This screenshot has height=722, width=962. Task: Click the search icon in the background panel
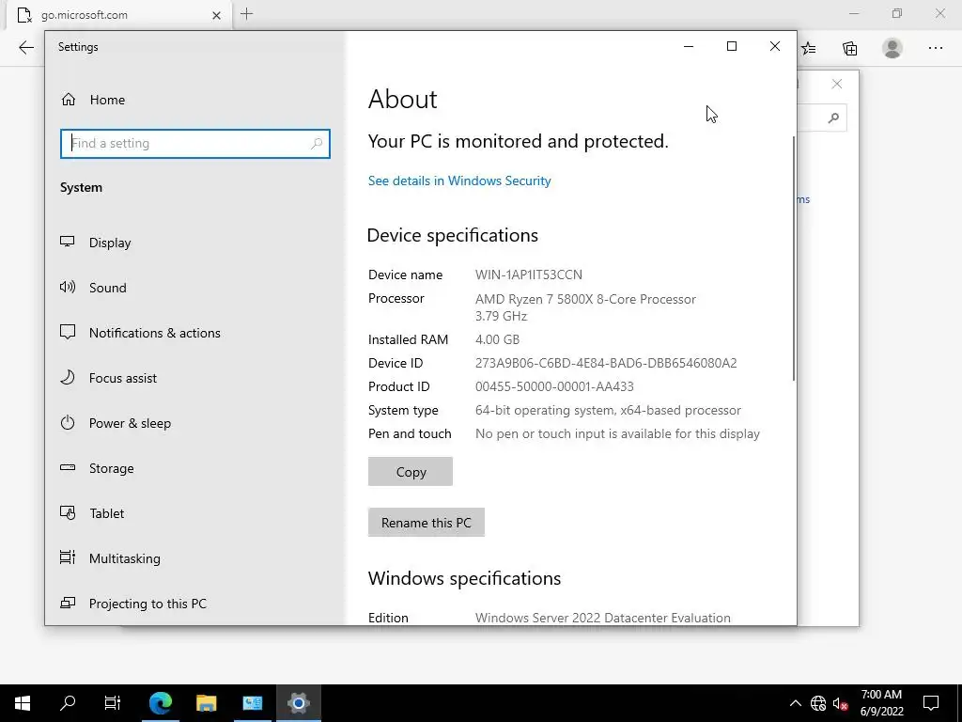tap(833, 118)
